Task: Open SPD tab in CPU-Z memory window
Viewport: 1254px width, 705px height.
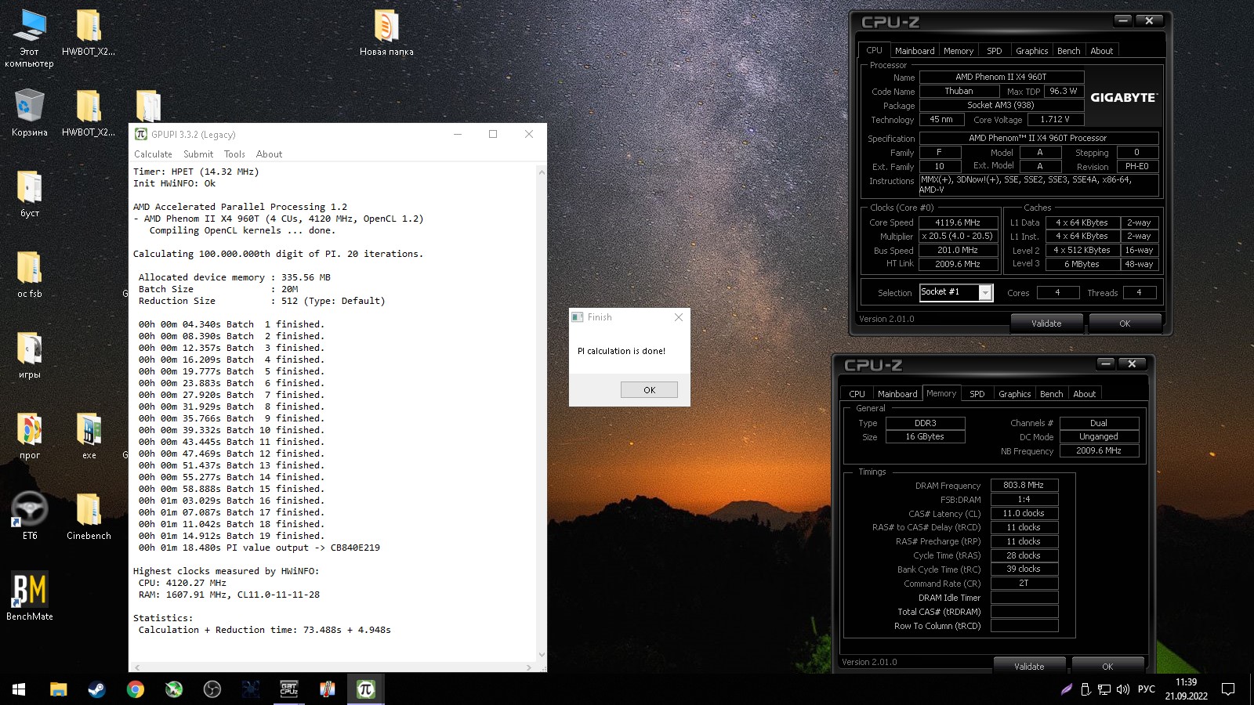Action: [977, 394]
